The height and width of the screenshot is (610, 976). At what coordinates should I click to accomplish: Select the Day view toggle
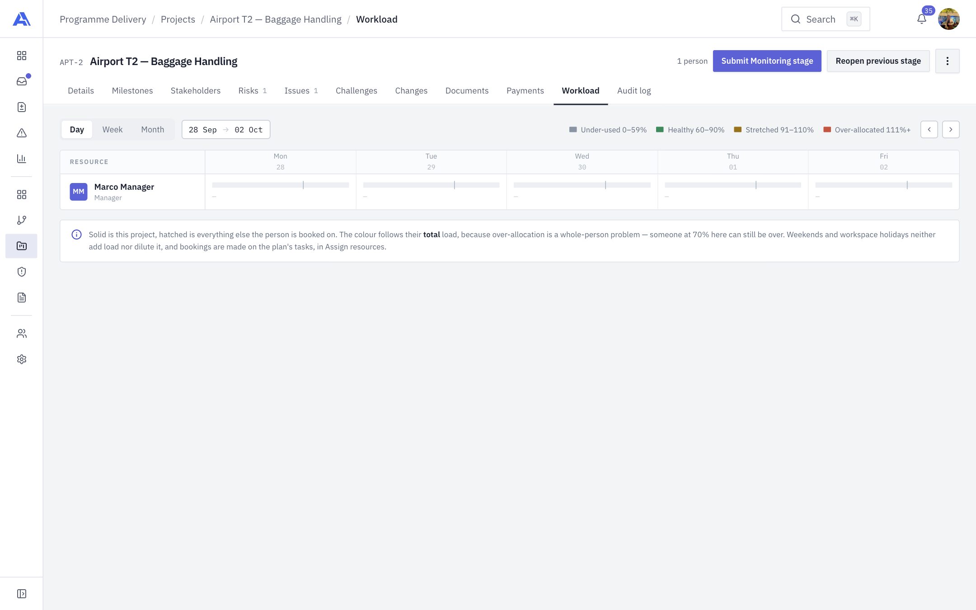[77, 130]
